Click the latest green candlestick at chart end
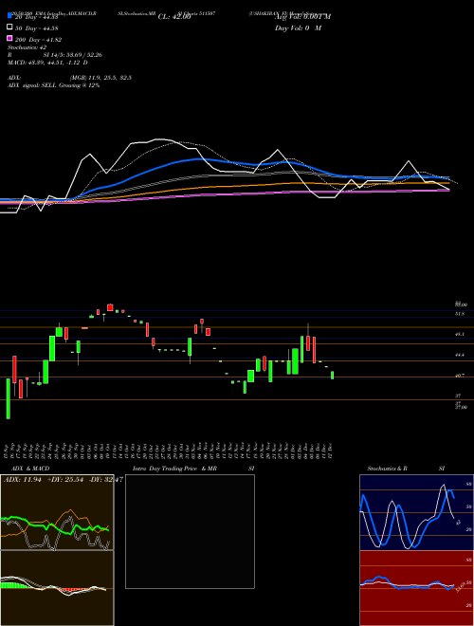The image size is (474, 626). coord(333,375)
